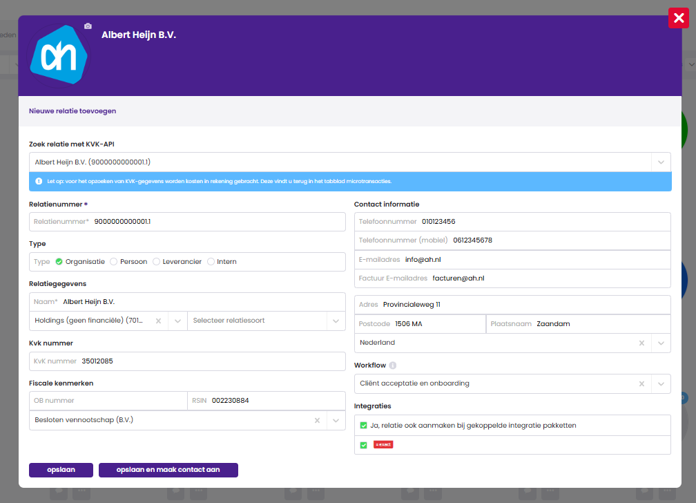The width and height of the screenshot is (696, 503).
Task: Expand the KVK-API search dropdown arrow
Action: (x=661, y=162)
